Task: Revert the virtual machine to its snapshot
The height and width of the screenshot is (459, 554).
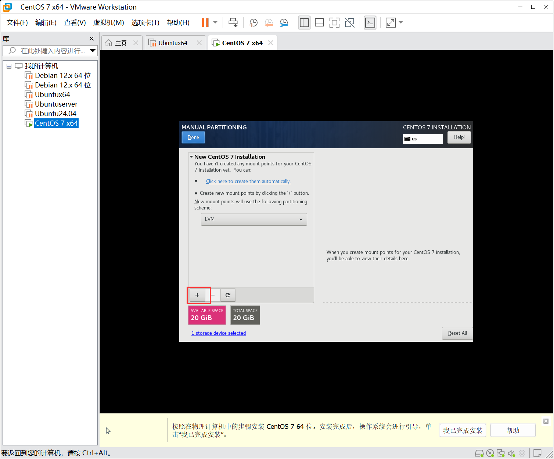Action: 269,22
